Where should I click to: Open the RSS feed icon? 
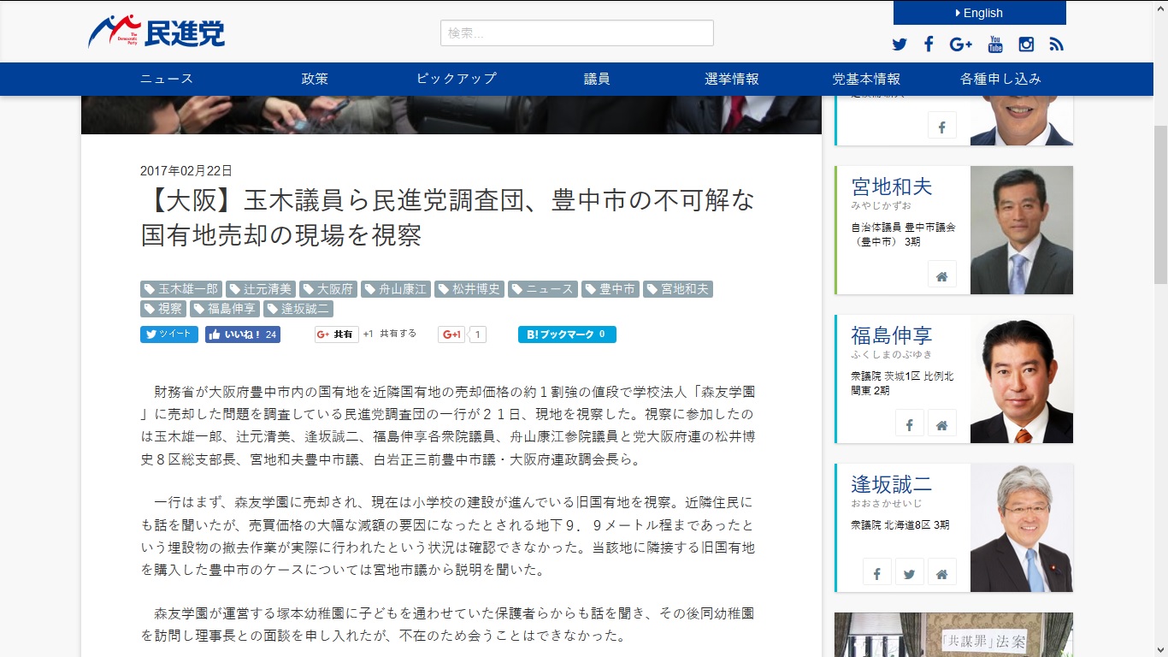tap(1057, 44)
